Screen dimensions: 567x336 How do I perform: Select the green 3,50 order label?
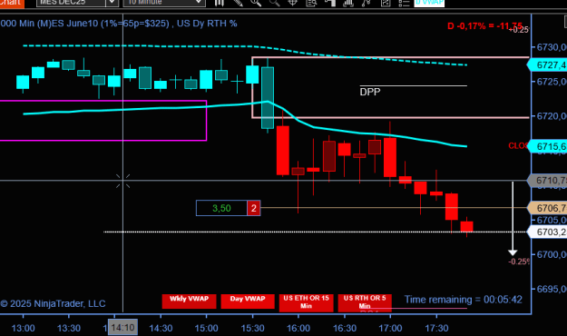point(221,208)
